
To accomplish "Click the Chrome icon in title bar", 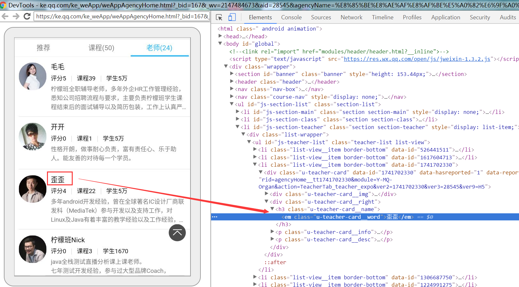I will click(3, 5).
